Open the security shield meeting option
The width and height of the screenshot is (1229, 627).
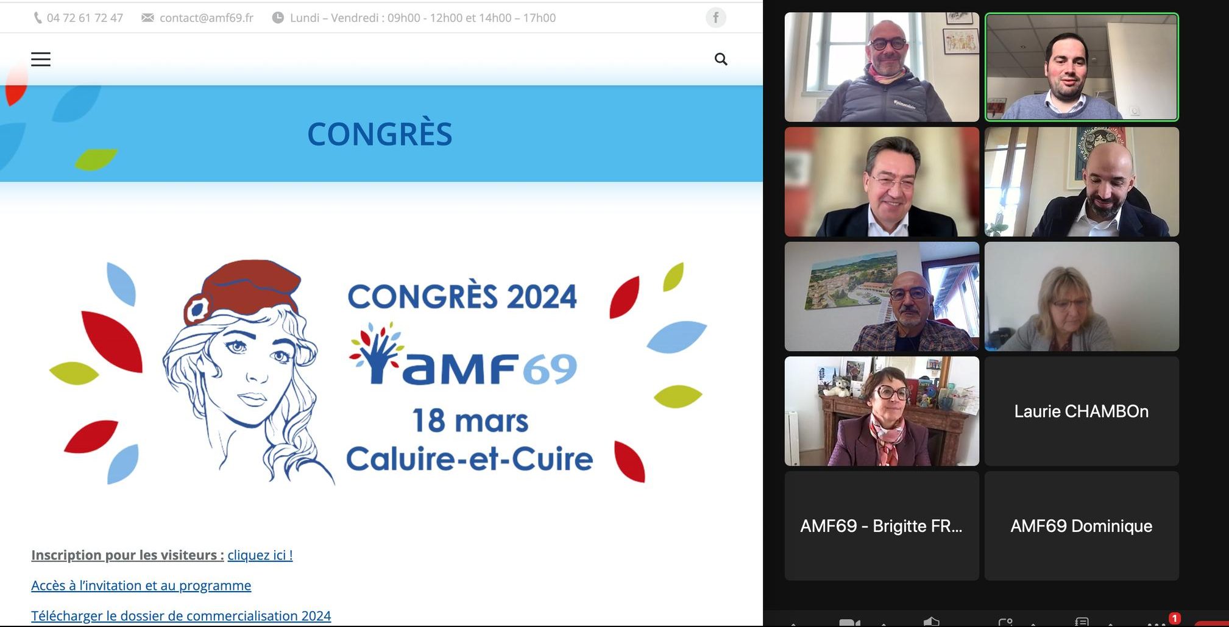click(x=931, y=622)
